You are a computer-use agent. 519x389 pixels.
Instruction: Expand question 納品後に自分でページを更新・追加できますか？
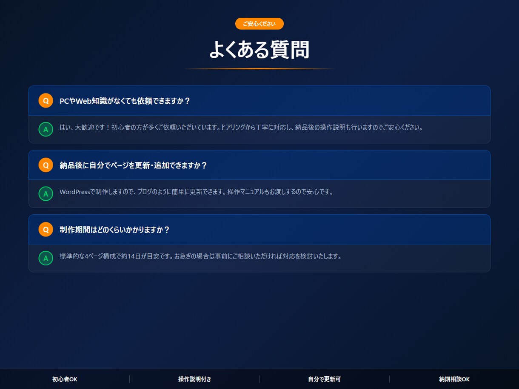259,165
